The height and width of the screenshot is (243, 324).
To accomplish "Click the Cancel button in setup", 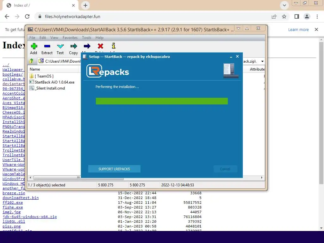I will [225, 169].
